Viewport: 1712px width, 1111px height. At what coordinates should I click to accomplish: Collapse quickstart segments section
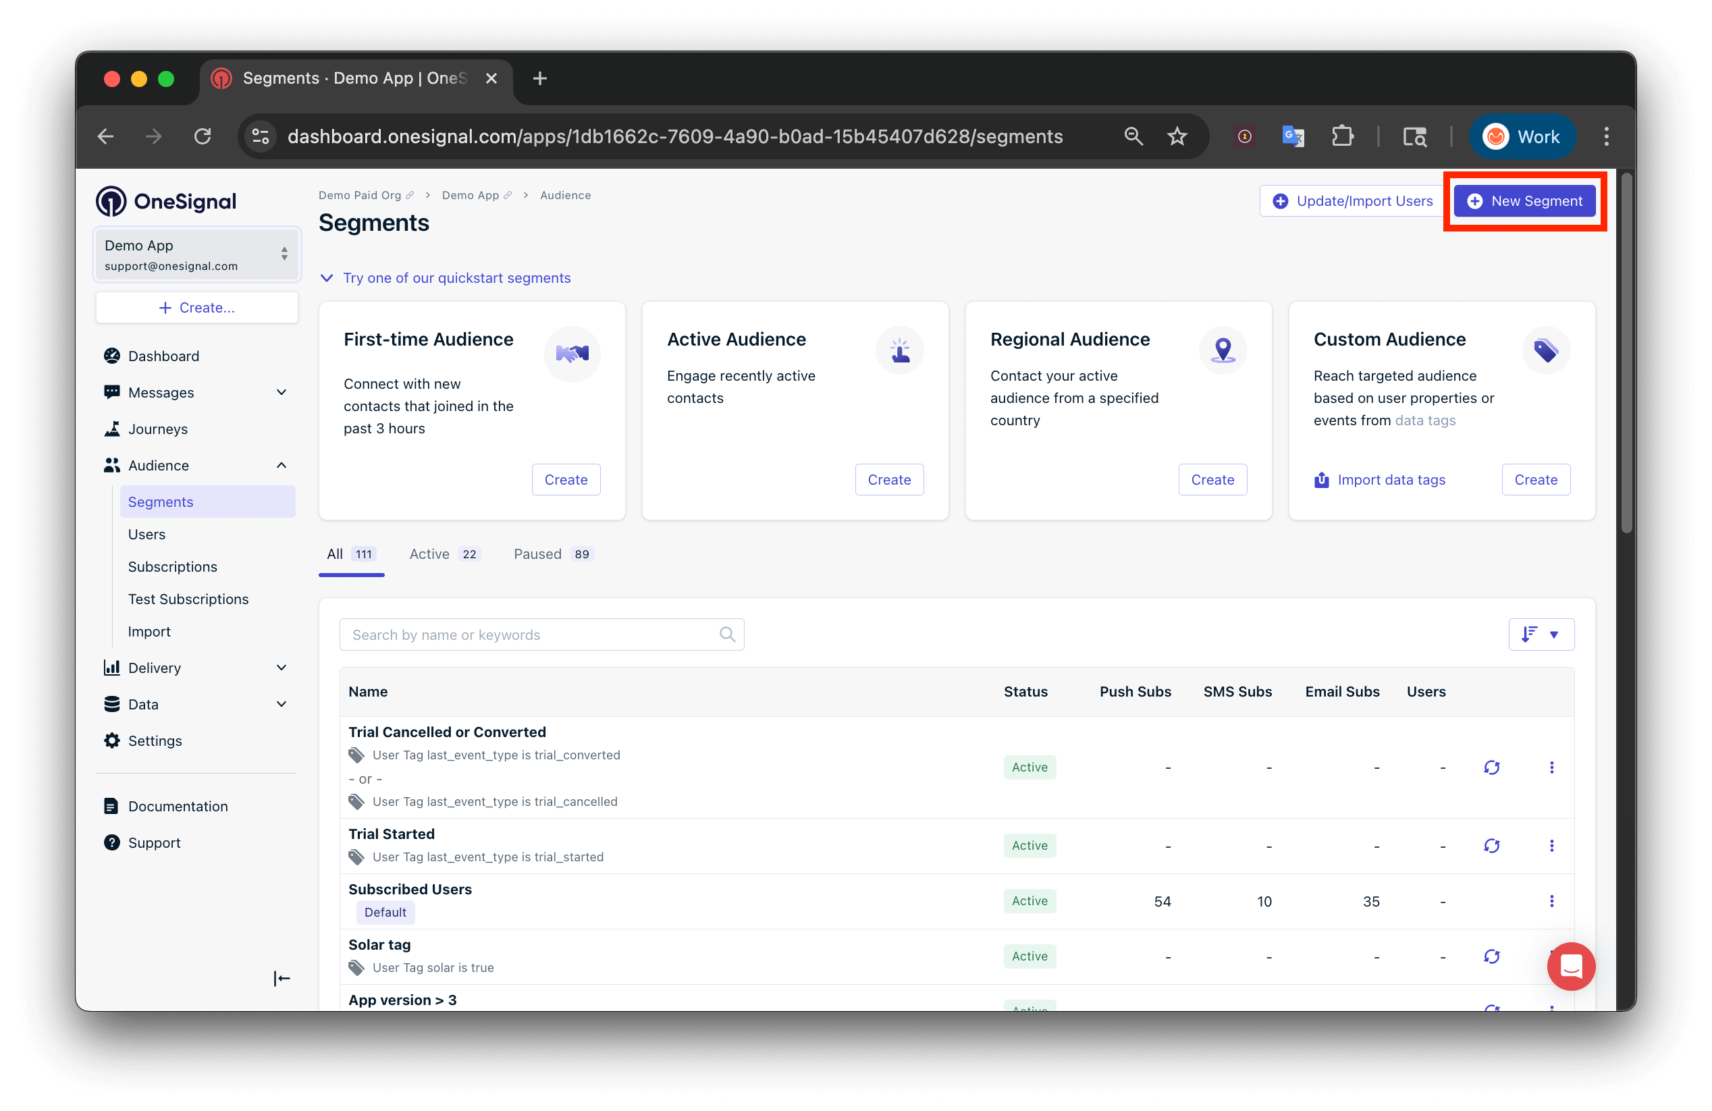pyautogui.click(x=446, y=278)
